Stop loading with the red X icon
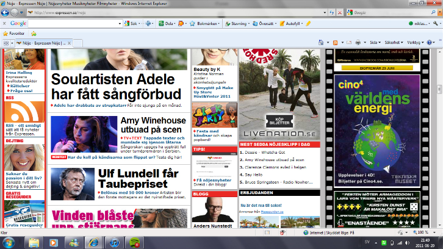 (340, 13)
